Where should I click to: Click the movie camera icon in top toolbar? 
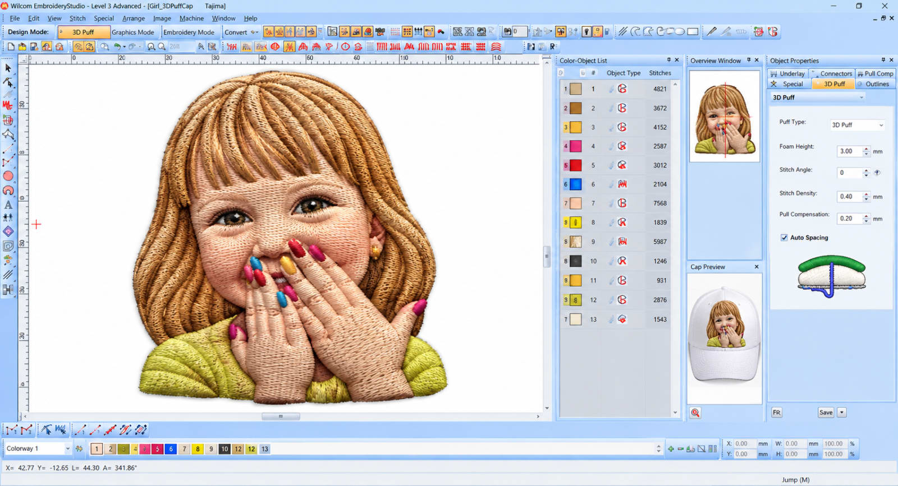coord(380,31)
